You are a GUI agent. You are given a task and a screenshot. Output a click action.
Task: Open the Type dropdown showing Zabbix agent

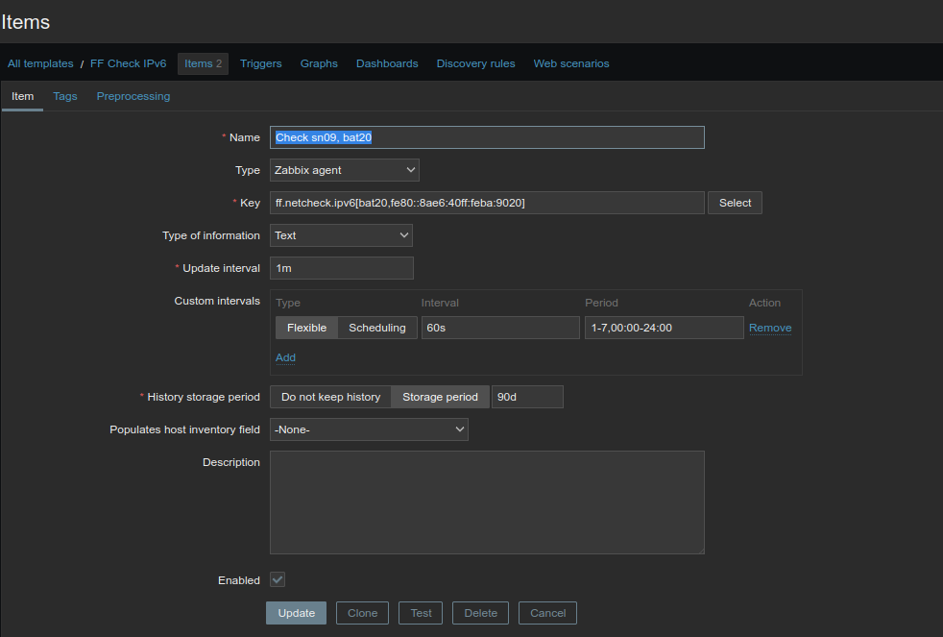344,170
